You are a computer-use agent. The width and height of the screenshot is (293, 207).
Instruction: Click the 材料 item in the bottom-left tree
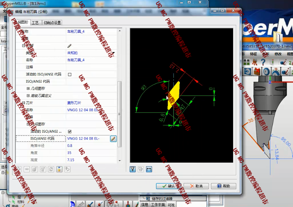click(21, 202)
